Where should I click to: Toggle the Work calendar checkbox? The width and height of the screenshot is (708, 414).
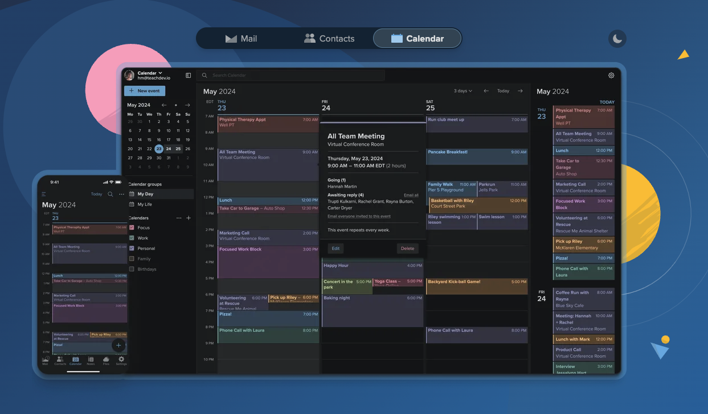click(x=132, y=238)
